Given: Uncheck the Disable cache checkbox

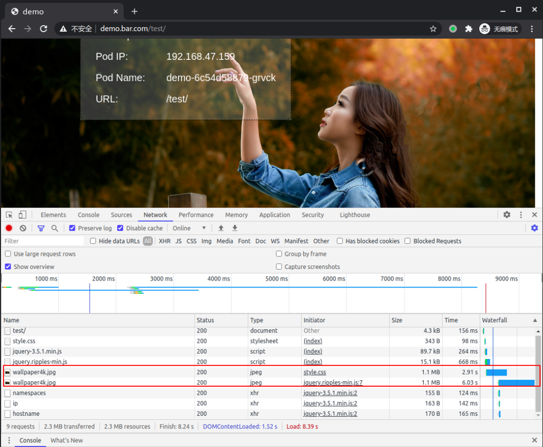Looking at the screenshot, I should (120, 228).
